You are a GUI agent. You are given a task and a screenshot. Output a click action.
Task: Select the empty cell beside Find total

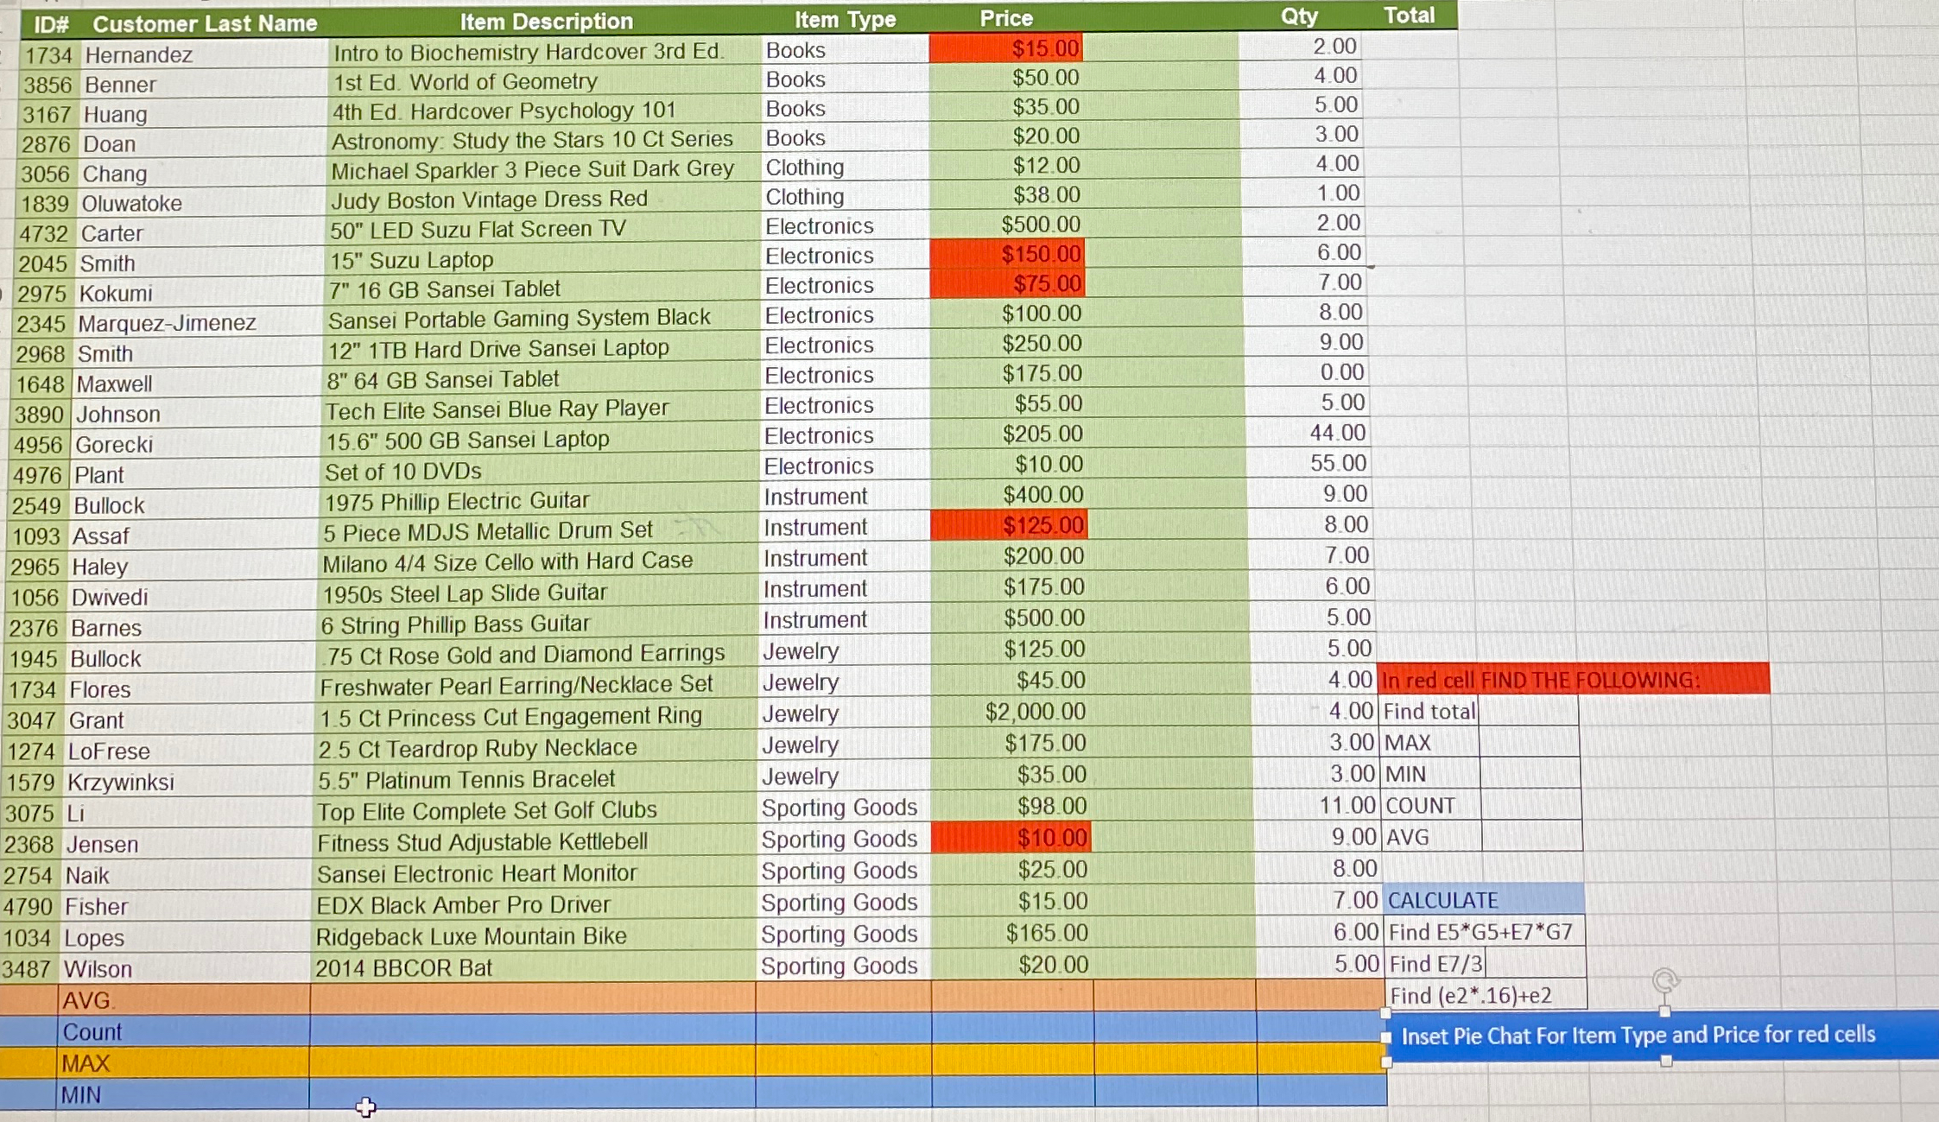point(1527,712)
